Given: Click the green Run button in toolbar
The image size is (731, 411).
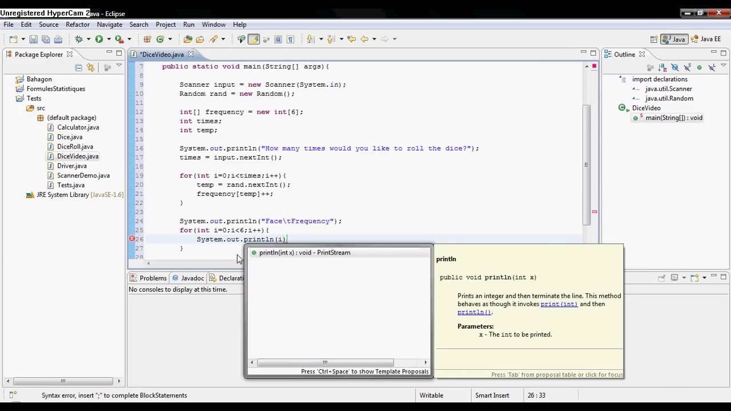Looking at the screenshot, I should click(x=99, y=39).
